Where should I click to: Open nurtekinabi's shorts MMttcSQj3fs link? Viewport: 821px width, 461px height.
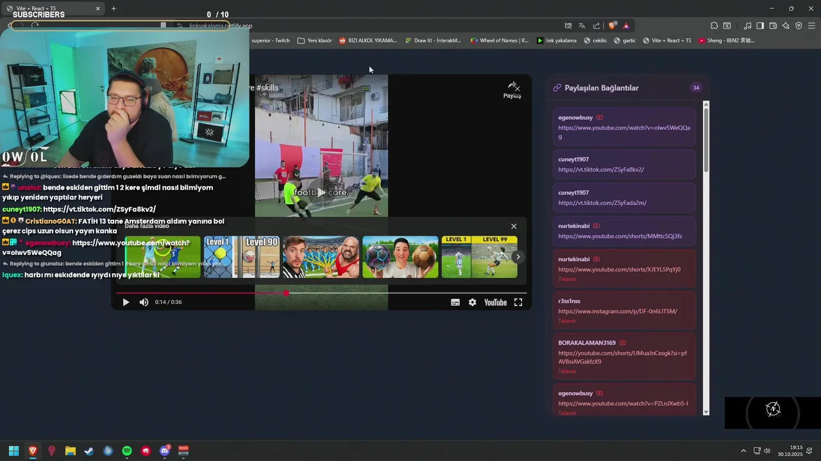coord(620,236)
